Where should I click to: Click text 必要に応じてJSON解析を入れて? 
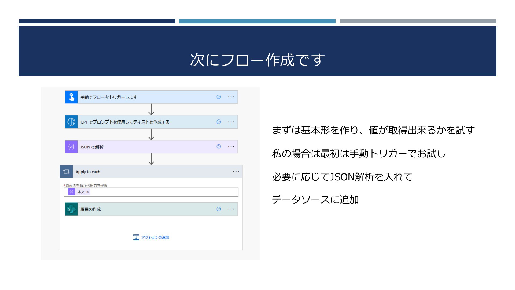point(342,177)
